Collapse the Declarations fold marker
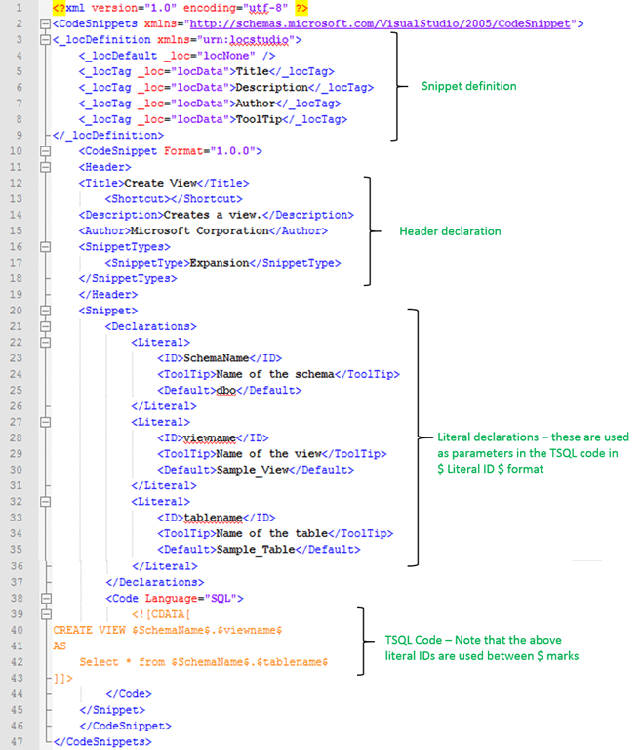This screenshot has width=643, height=750. click(x=45, y=326)
